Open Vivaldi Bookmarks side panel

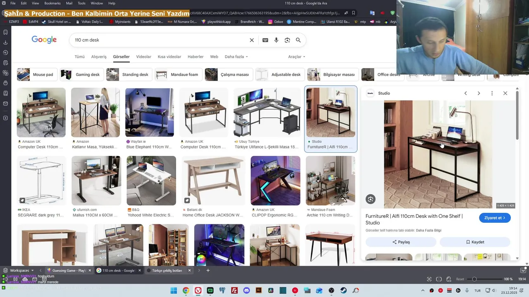click(x=5, y=32)
